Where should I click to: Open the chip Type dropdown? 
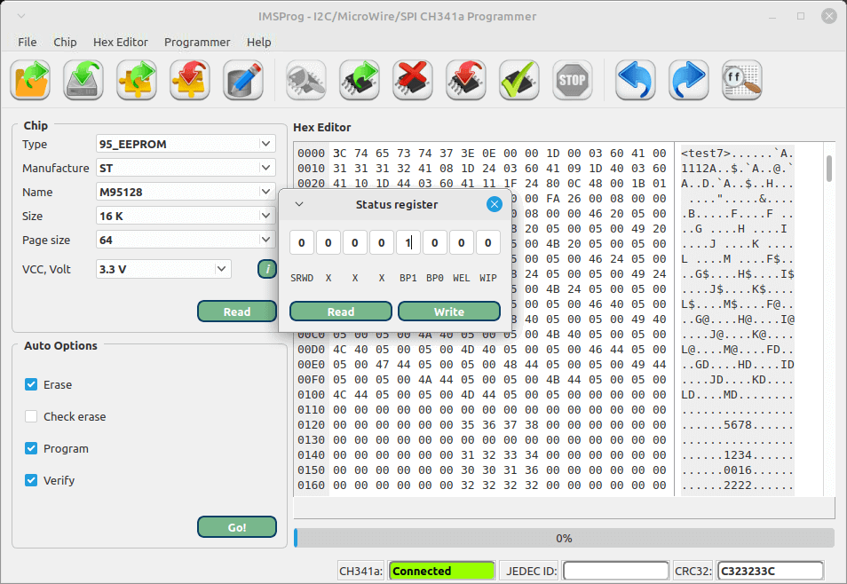[186, 144]
